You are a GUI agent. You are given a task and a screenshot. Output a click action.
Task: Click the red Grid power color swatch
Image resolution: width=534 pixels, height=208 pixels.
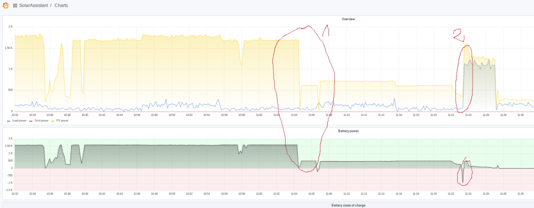point(30,121)
